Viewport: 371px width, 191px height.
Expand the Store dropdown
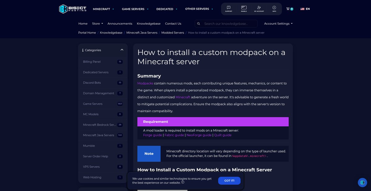click(97, 24)
